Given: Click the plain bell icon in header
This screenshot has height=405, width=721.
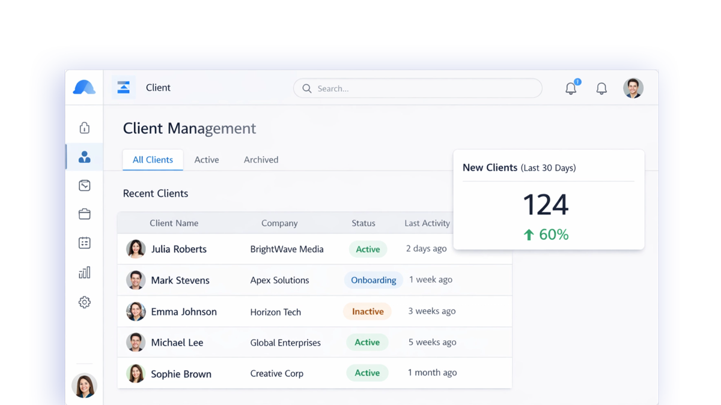Looking at the screenshot, I should tap(601, 88).
